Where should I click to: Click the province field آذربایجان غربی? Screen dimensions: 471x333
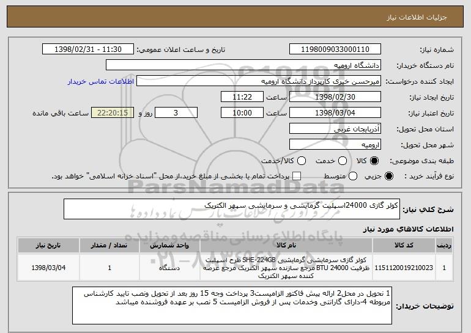[335, 129]
